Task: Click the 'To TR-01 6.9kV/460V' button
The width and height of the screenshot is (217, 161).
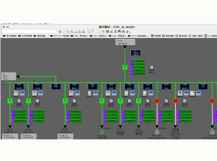Action: (x=9, y=137)
